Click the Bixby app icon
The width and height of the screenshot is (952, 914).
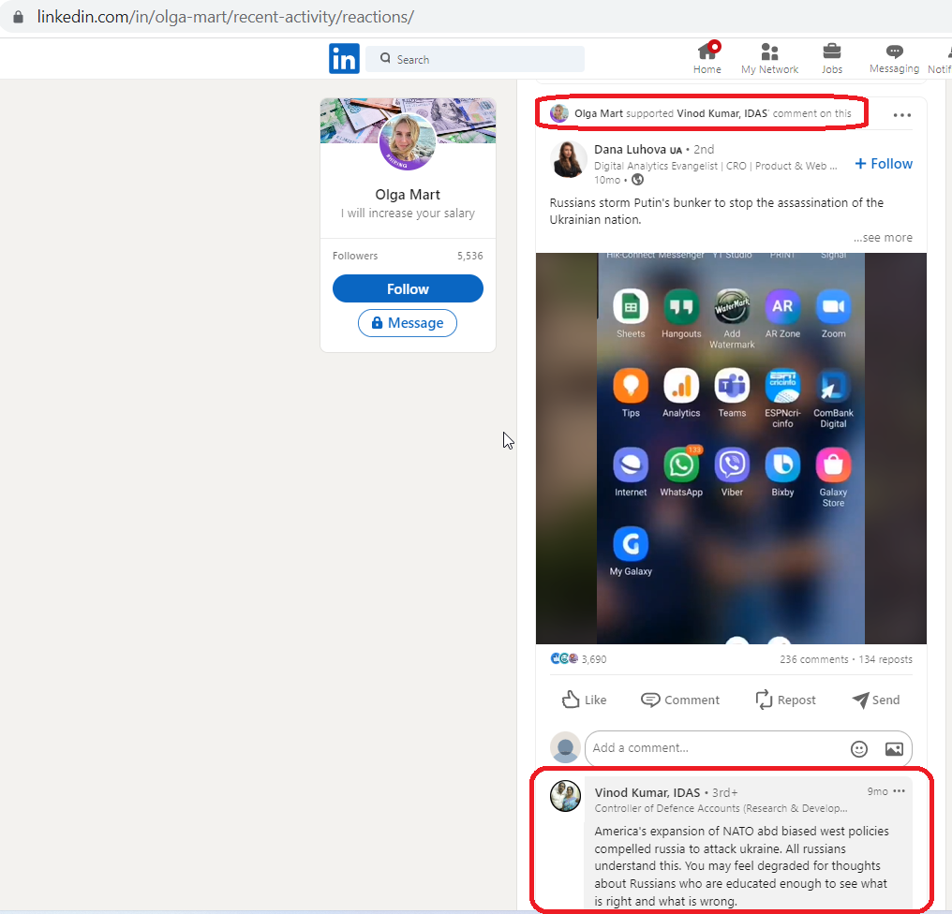(782, 464)
